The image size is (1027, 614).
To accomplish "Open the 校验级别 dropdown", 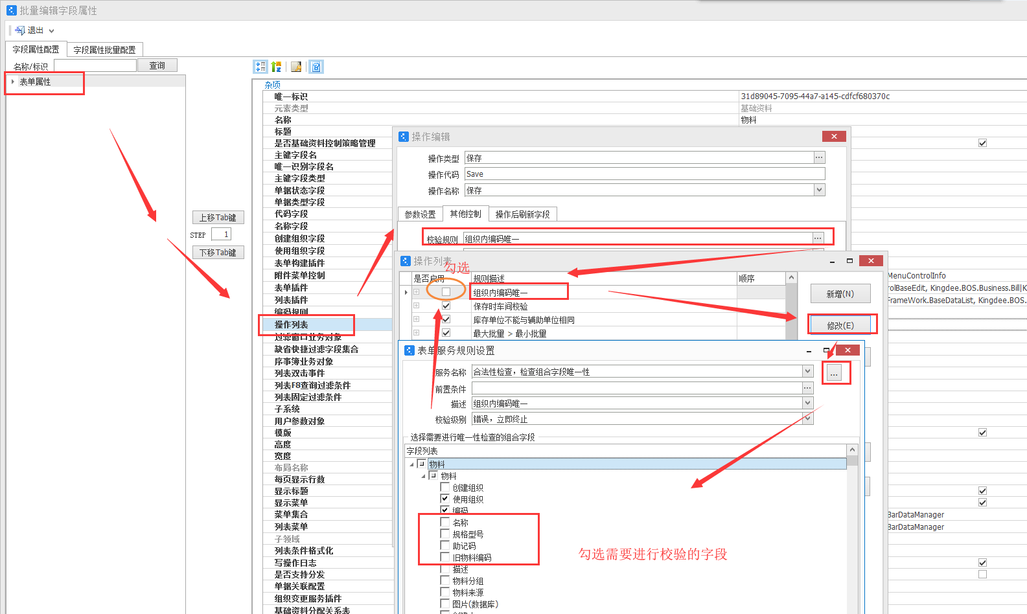I will 807,419.
